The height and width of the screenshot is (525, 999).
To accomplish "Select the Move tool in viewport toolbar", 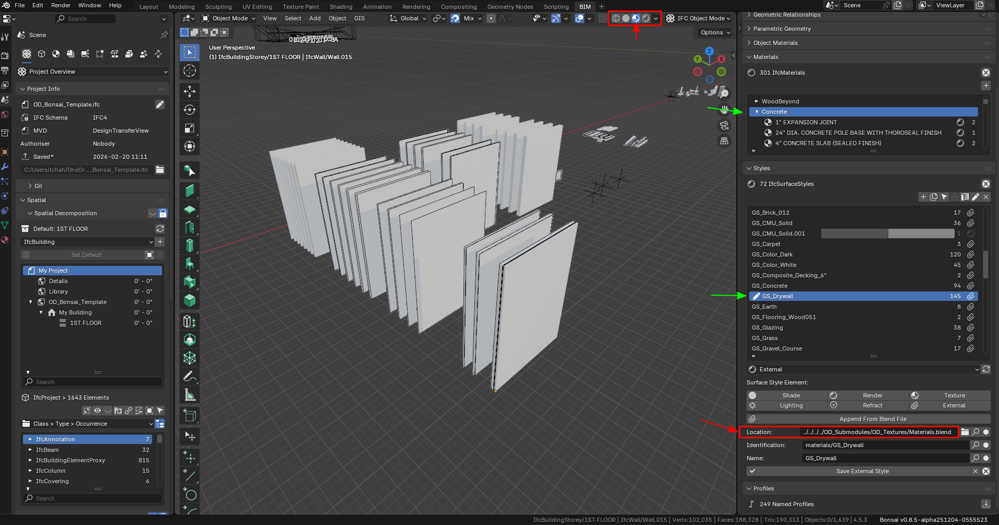I will coord(189,91).
